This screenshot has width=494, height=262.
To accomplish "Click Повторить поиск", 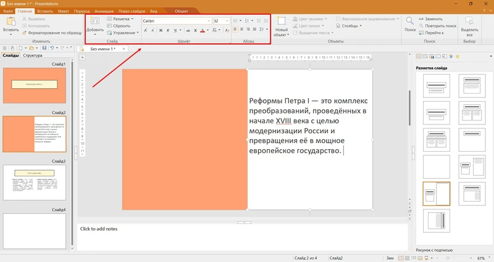I will pos(438,26).
